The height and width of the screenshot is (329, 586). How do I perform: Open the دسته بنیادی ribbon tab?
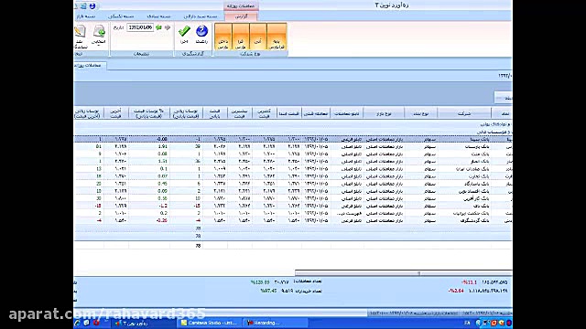pos(158,16)
